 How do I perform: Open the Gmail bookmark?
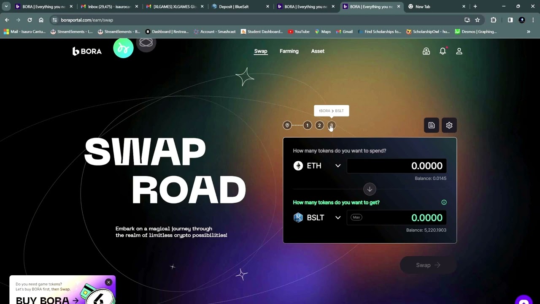[x=344, y=32]
